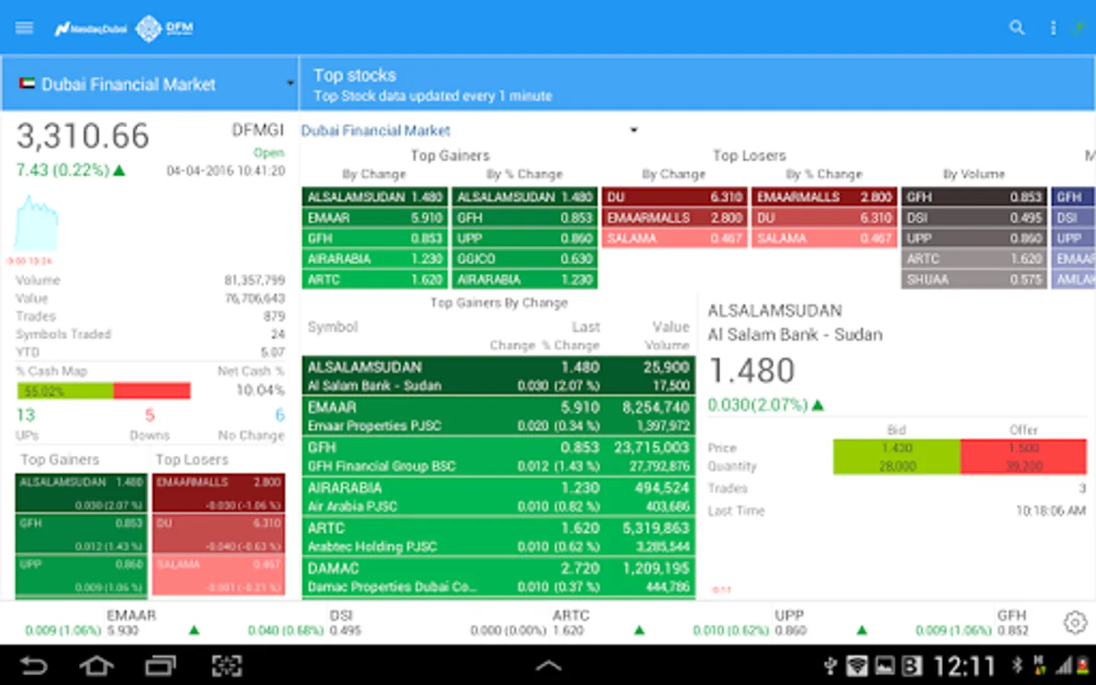Open Android recent apps

(x=161, y=666)
